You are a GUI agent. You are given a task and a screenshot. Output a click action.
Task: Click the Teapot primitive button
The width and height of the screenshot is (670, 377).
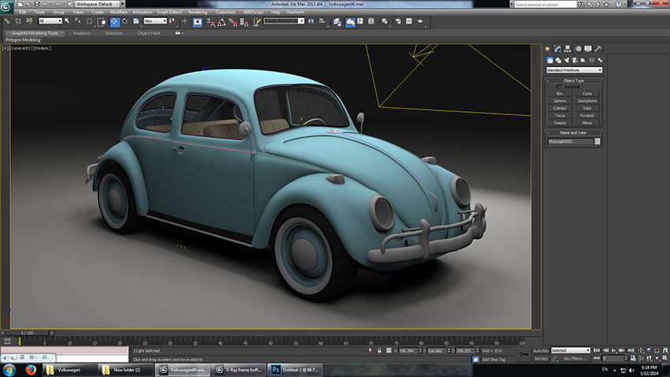pyautogui.click(x=560, y=123)
